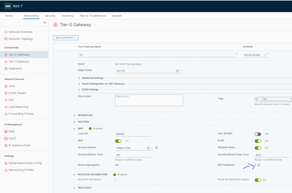Open the Route Re-distribution count link

click(116, 179)
